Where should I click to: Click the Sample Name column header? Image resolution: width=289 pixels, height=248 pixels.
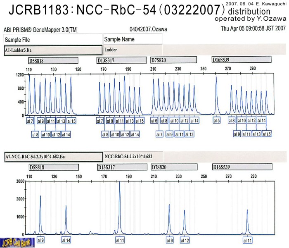click(132, 39)
